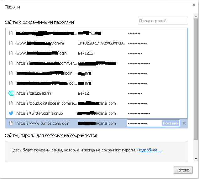Click the www site URL ending in /login
Viewport: 199px width, 179px height.
41,53
